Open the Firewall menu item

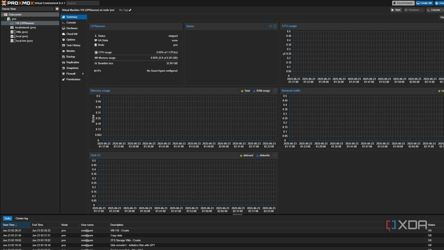(x=73, y=74)
